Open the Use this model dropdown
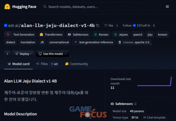The height and width of the screenshot is (121, 176). [x=52, y=54]
